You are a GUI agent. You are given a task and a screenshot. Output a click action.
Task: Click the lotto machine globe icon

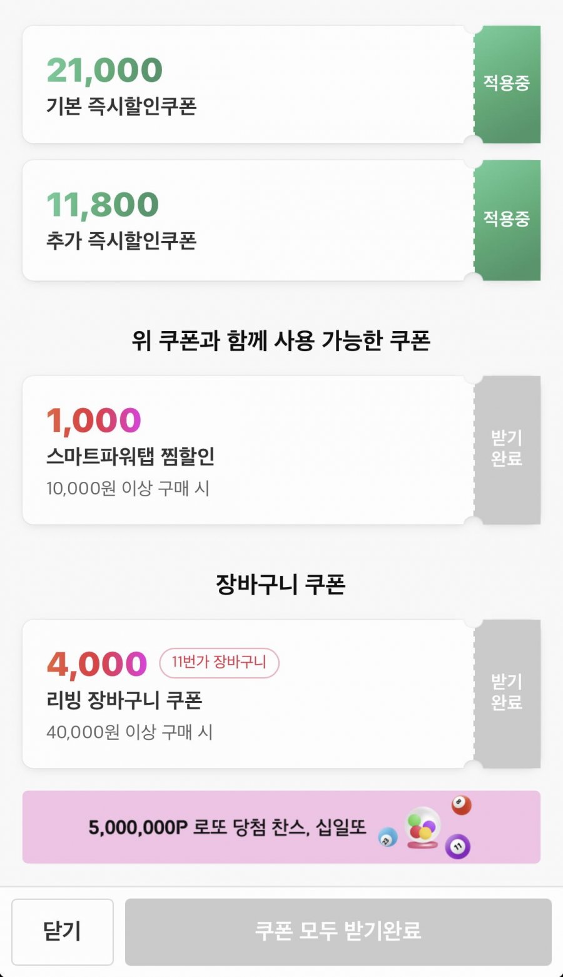[422, 827]
